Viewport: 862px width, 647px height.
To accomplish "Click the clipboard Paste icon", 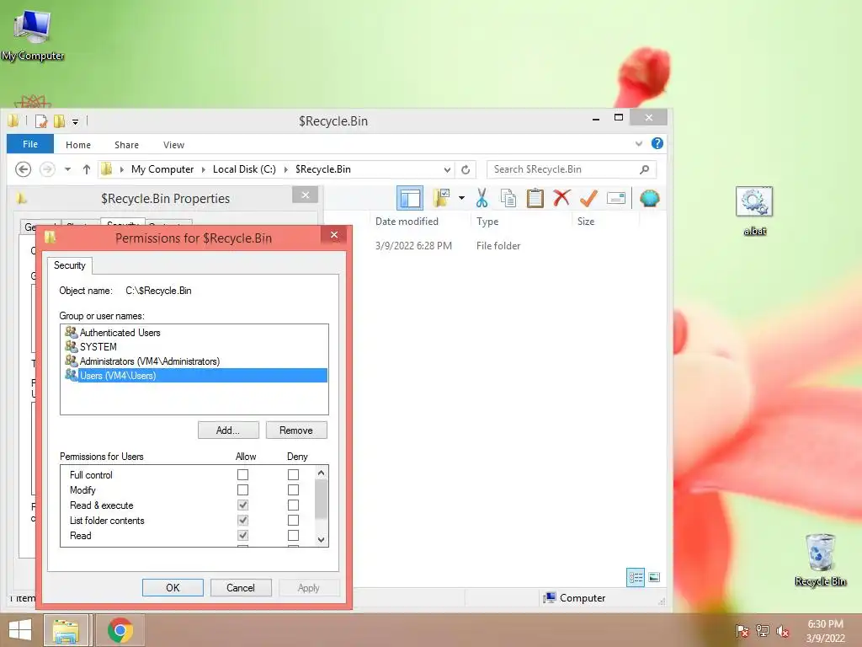I will pyautogui.click(x=535, y=198).
